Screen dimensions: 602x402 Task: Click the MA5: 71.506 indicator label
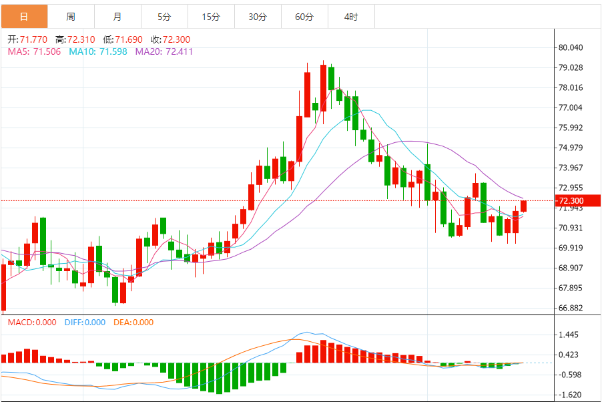tap(34, 51)
